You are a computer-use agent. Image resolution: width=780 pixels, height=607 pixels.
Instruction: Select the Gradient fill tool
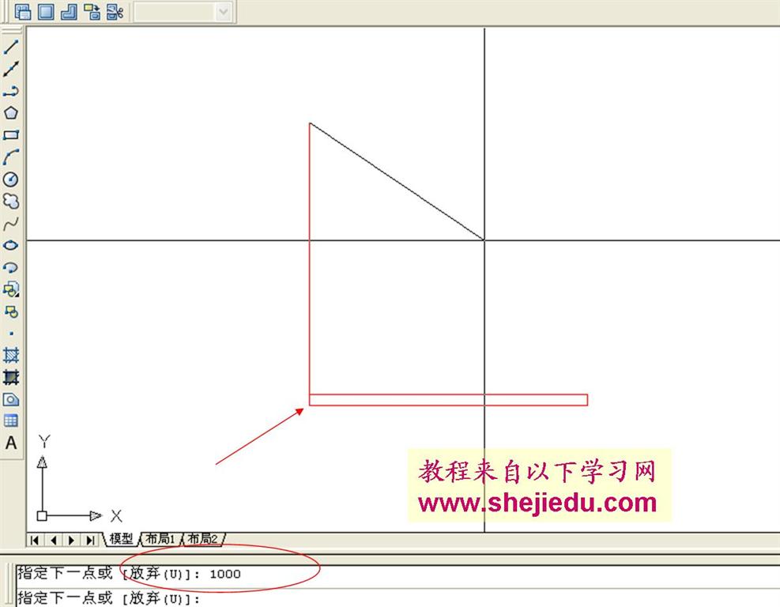[x=11, y=377]
